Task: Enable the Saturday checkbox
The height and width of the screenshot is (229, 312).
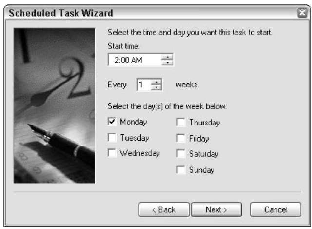Action: click(181, 154)
